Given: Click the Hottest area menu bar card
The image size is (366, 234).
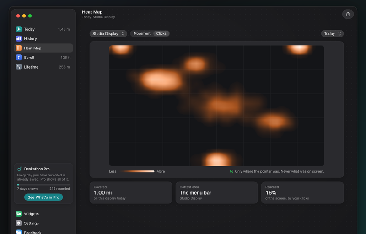Looking at the screenshot, I should click(x=216, y=193).
